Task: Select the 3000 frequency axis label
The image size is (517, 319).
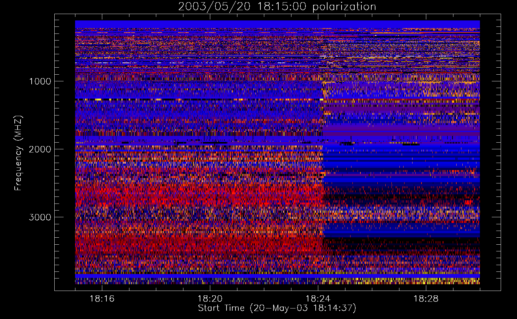Action: coord(40,217)
